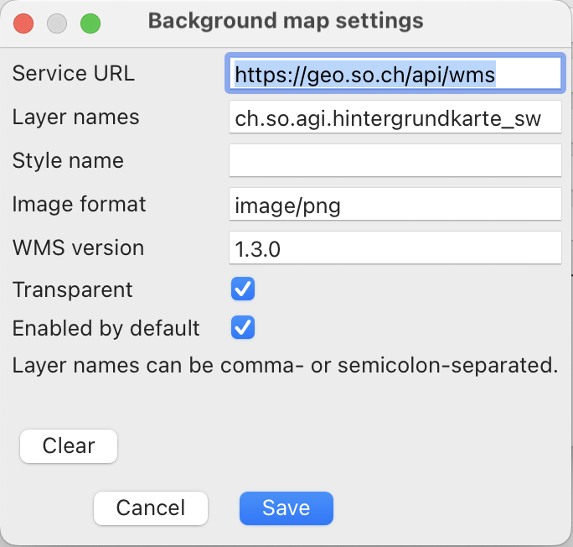The image size is (573, 547).
Task: Click the "Layer names" label text
Action: [x=75, y=117]
